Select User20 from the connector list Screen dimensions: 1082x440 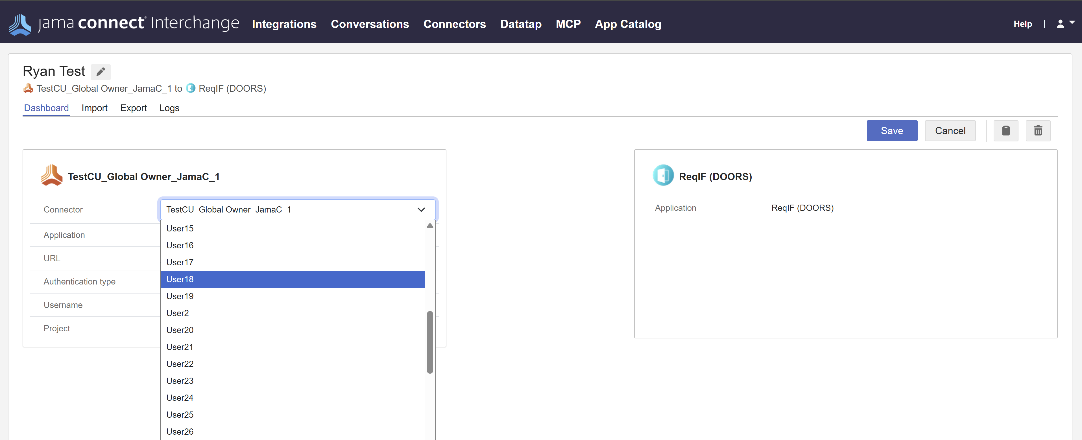(292, 330)
